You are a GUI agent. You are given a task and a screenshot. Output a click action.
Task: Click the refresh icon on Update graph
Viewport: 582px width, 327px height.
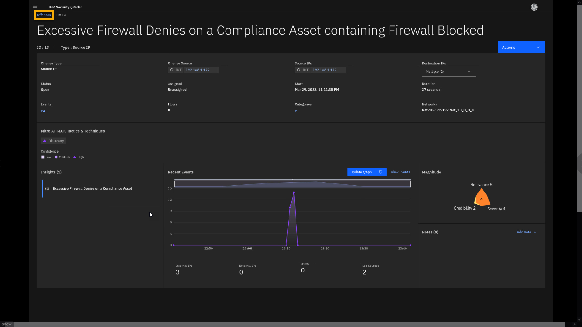[x=380, y=172]
